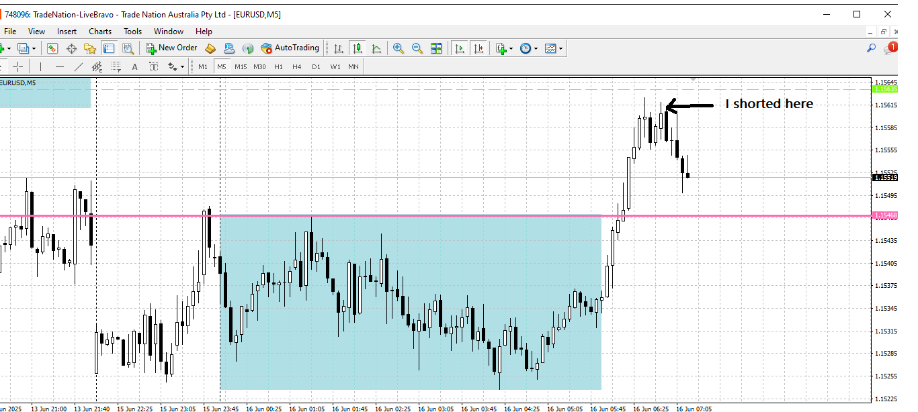Toggle AutoTrading on or off
Screen dimensions: 918x412
pyautogui.click(x=290, y=48)
